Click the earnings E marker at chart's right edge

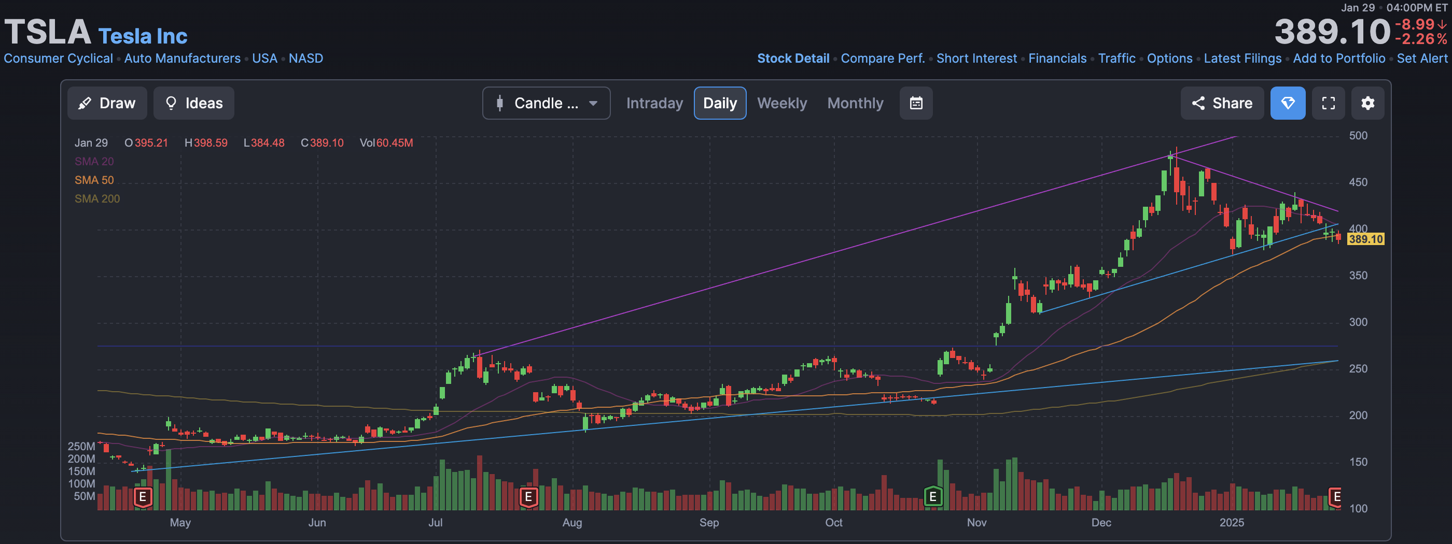coord(1336,497)
